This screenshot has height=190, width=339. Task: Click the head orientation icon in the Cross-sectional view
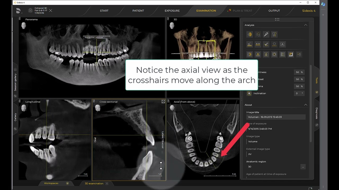tap(98, 108)
